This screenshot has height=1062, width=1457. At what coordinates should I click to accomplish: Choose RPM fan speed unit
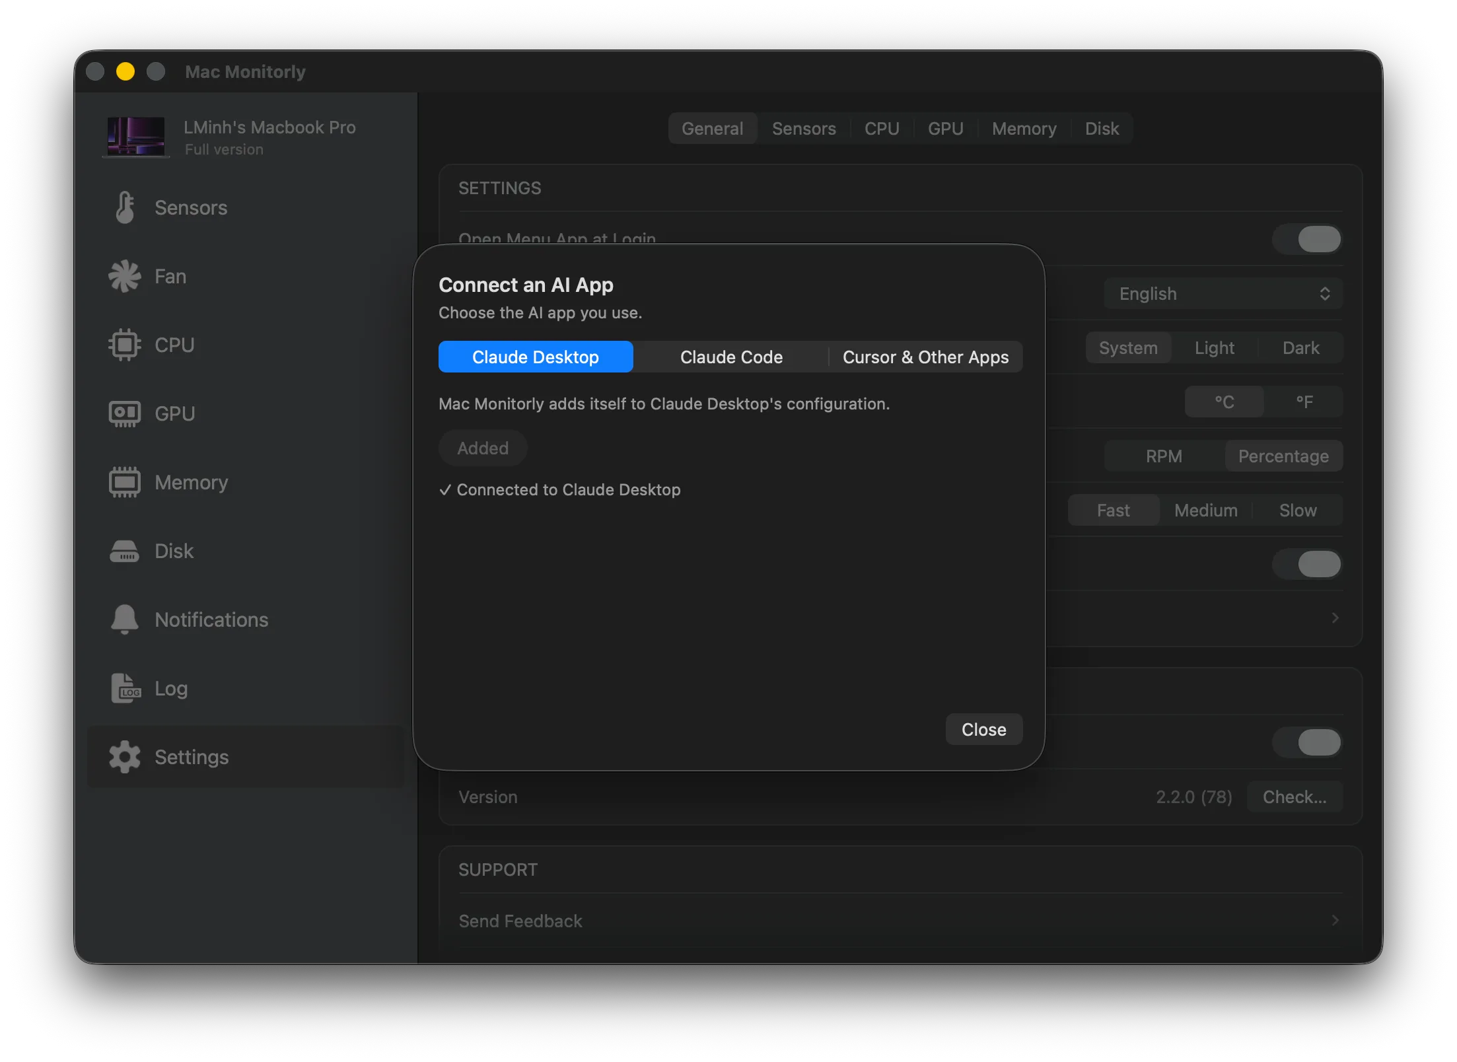(1164, 456)
